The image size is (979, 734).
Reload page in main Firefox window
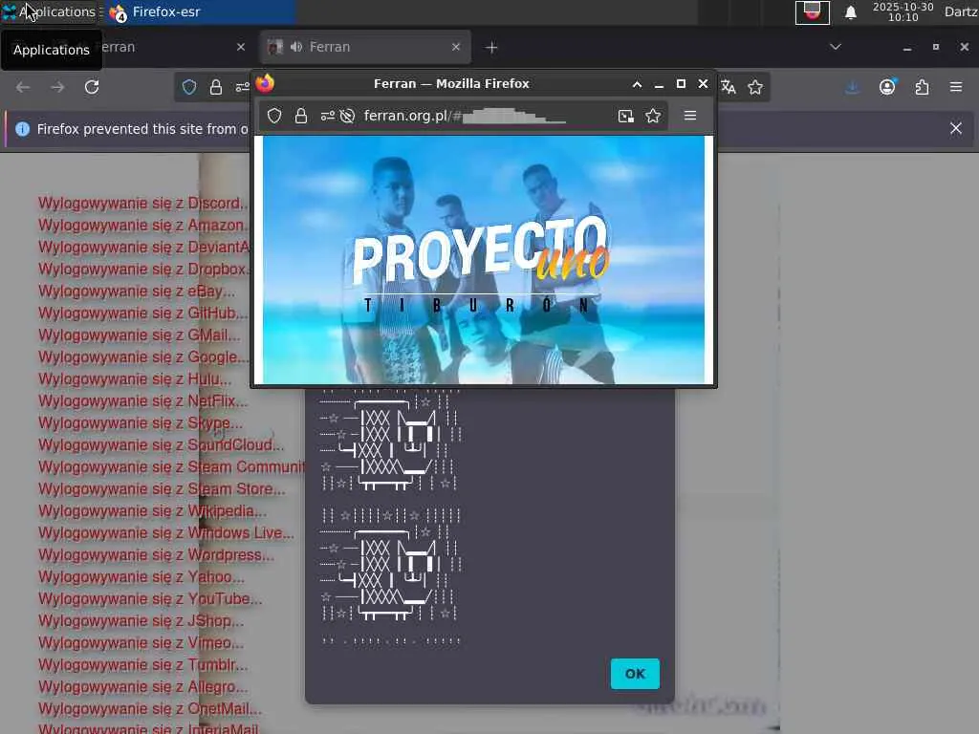[92, 87]
